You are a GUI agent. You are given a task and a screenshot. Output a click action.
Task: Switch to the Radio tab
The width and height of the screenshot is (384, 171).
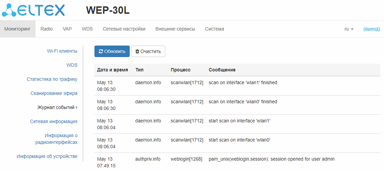[x=47, y=29]
